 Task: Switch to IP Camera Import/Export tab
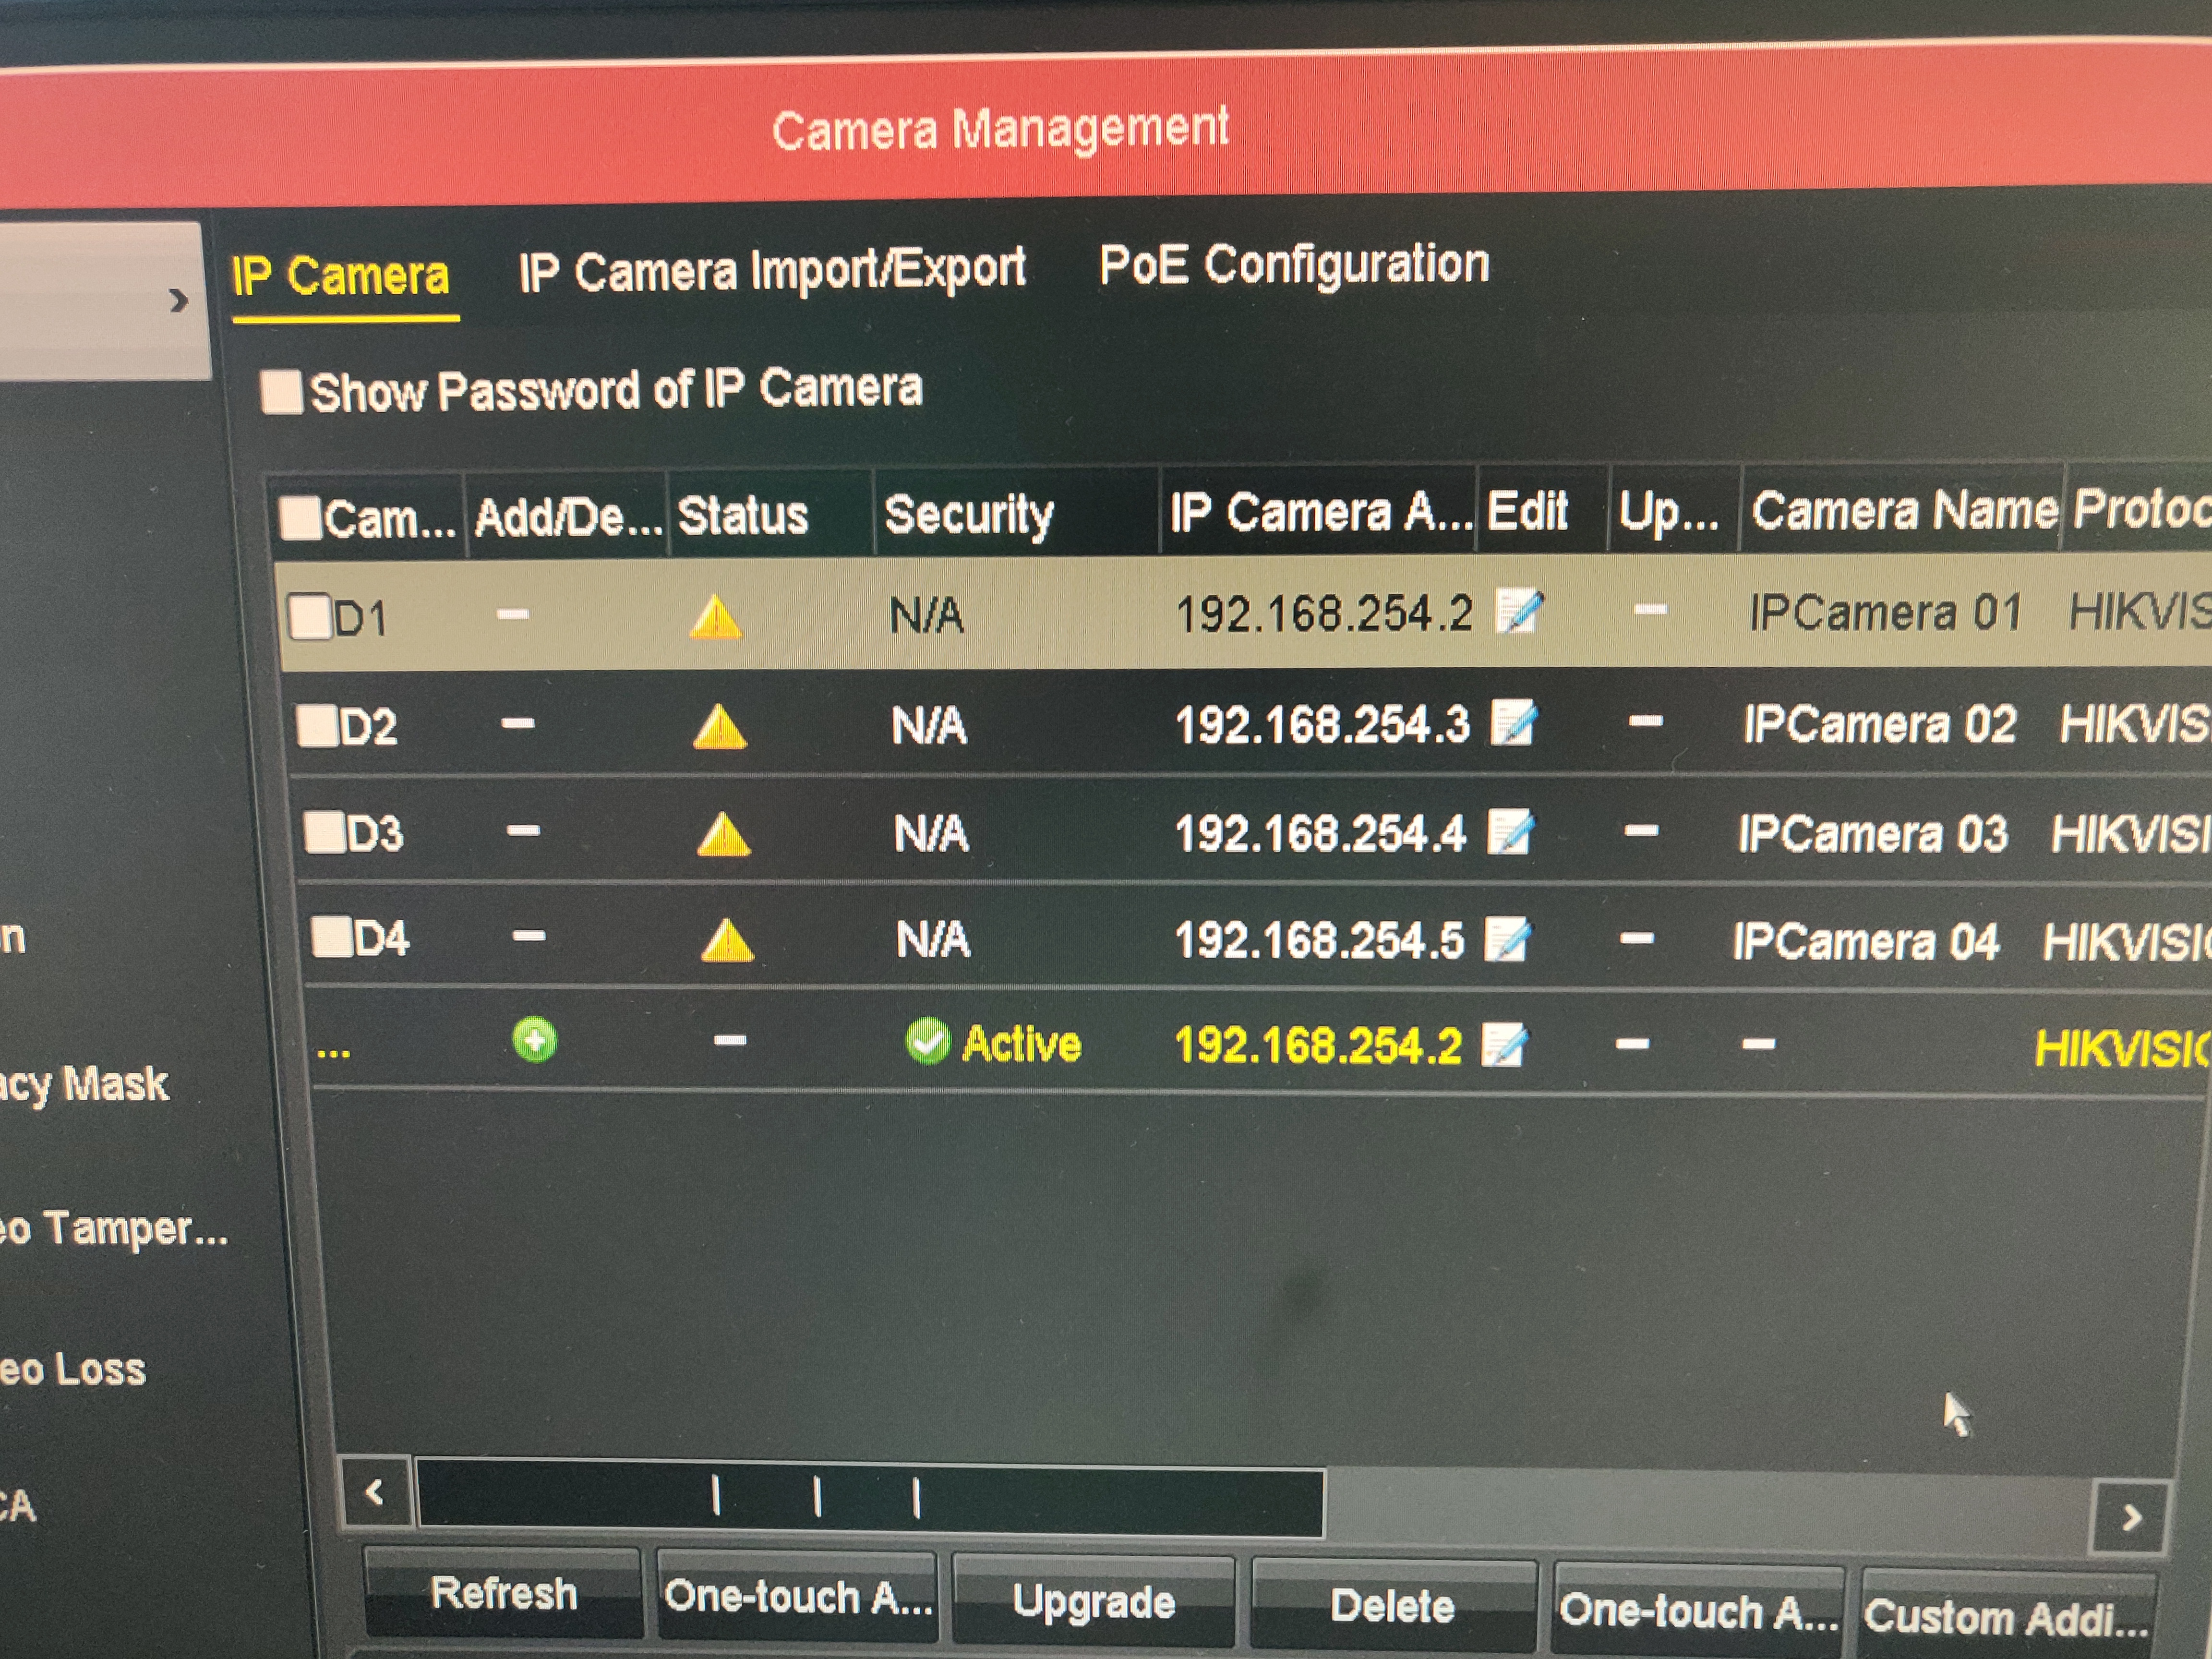772,270
